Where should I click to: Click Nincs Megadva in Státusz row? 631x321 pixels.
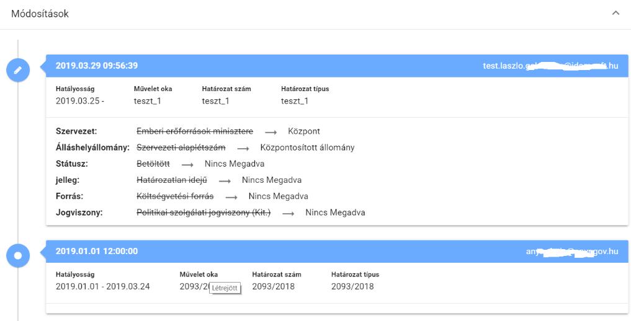pyautogui.click(x=234, y=164)
